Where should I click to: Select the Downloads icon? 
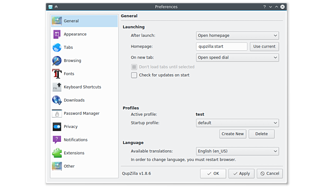point(57,100)
